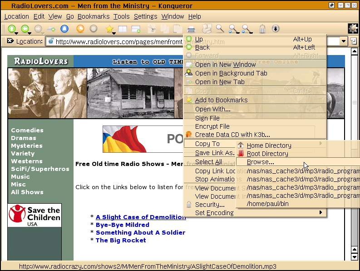Click the split view toolbar icon
The height and width of the screenshot is (271, 360).
tap(123, 29)
